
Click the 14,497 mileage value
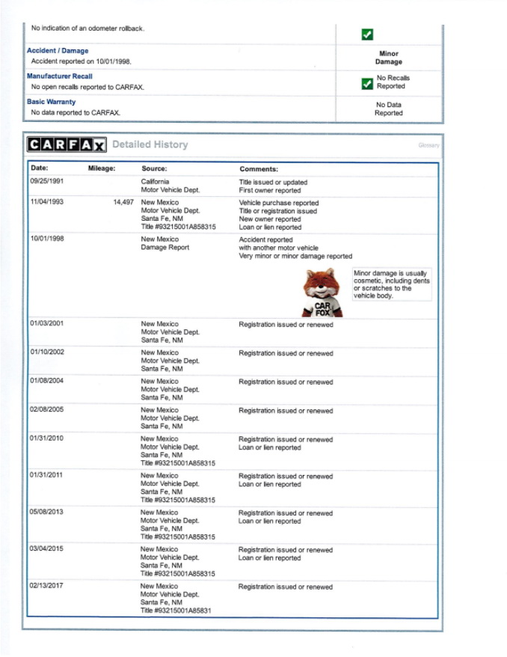pyautogui.click(x=123, y=203)
